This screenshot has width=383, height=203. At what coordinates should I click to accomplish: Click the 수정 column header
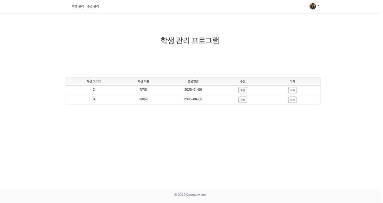click(243, 81)
